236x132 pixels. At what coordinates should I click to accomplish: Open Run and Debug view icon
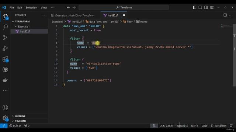[5, 48]
